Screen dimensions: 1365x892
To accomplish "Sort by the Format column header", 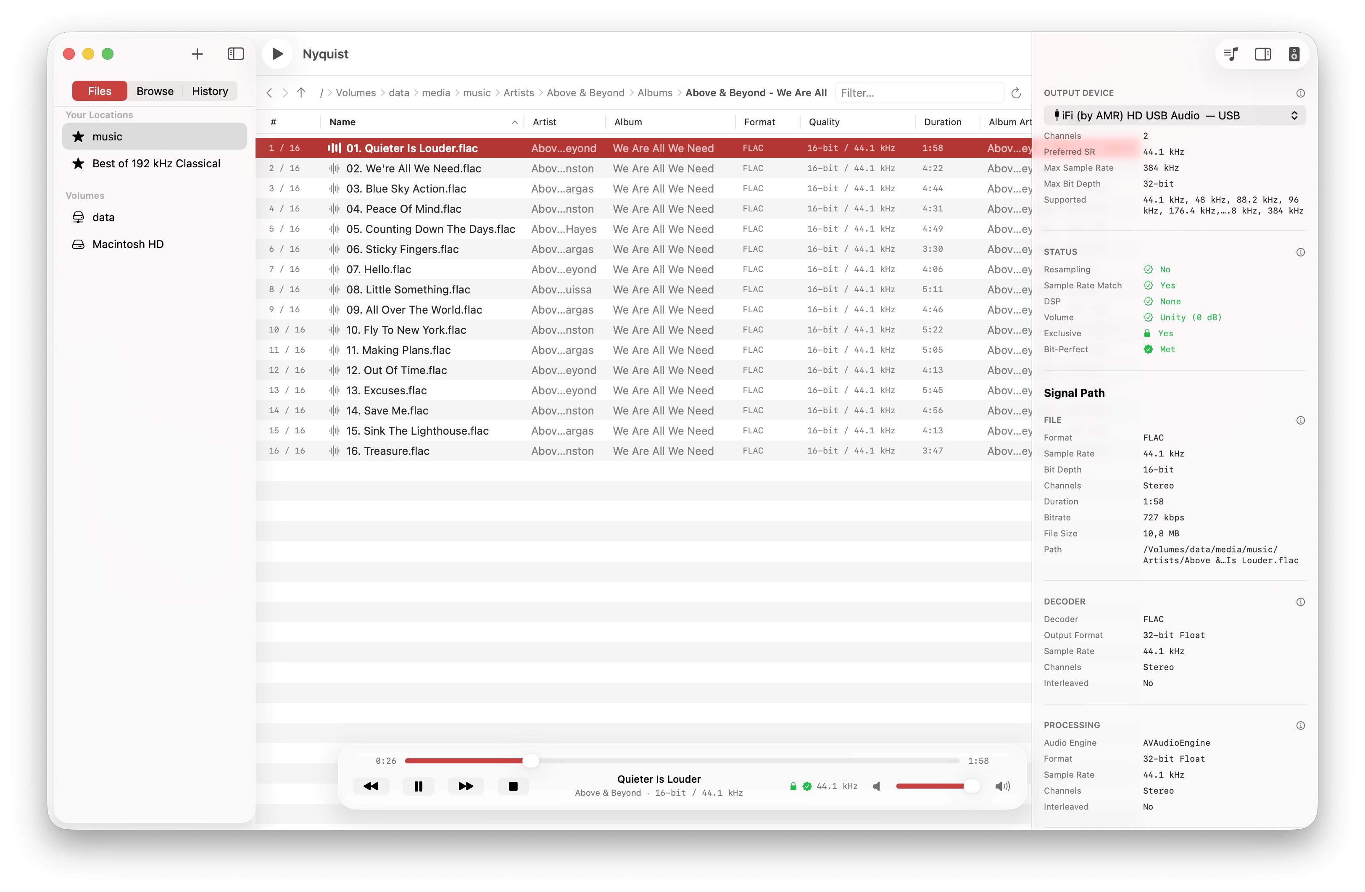I will click(x=768, y=122).
